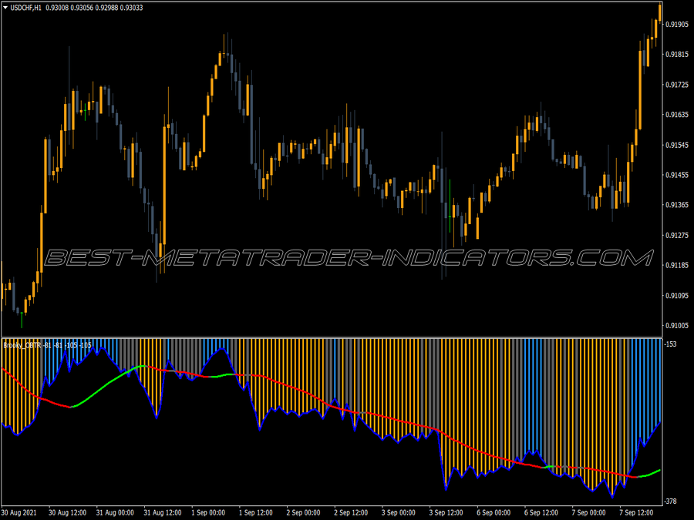Viewport: 694px width, 520px height.
Task: Click the 31 Aug 12:00 time label
Action: point(163,513)
